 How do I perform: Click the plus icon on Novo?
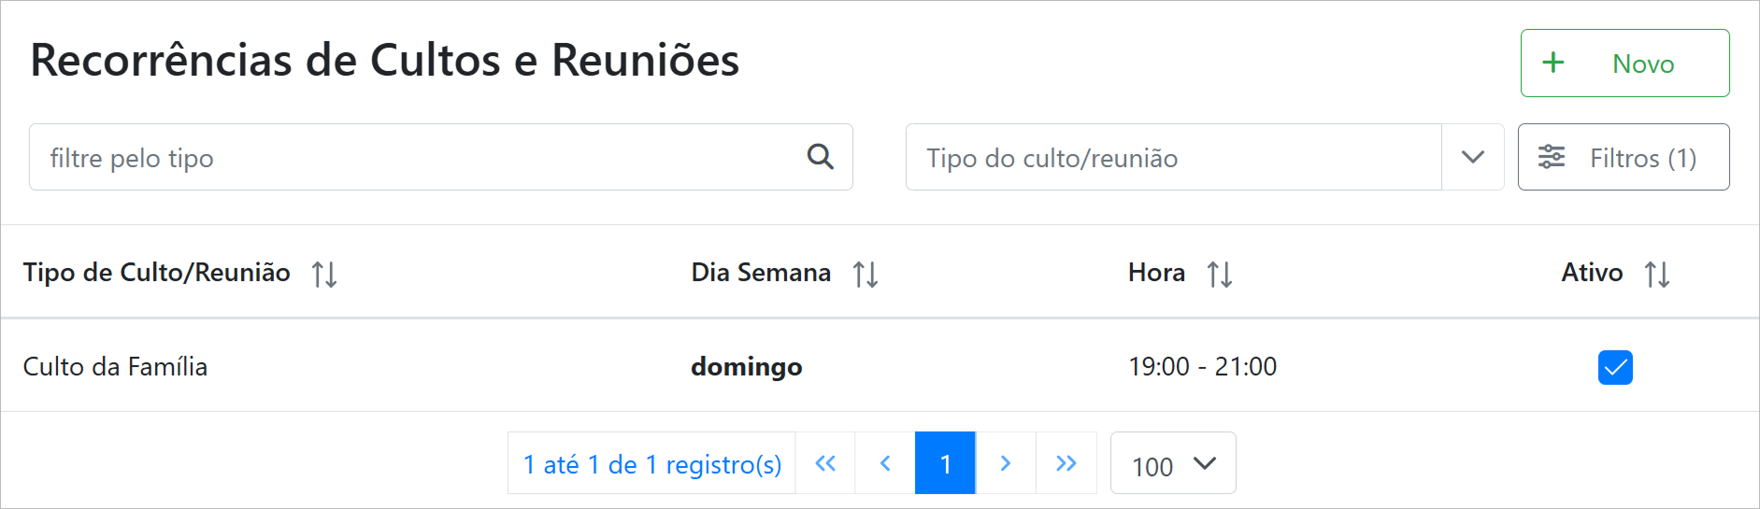tap(1553, 63)
